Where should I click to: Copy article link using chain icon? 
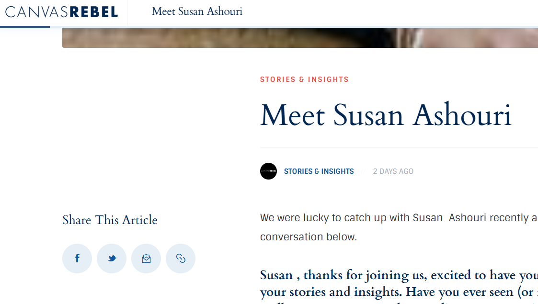[181, 259]
